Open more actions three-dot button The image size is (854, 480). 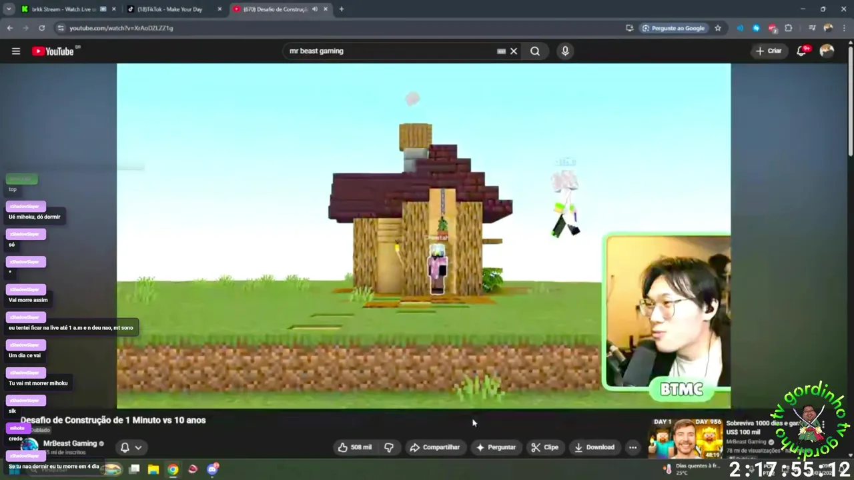tap(632, 447)
